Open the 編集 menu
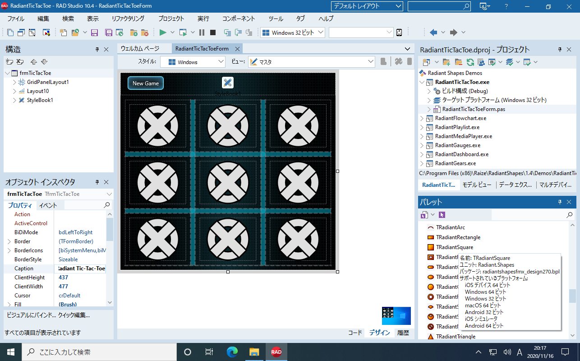Image resolution: width=580 pixels, height=361 pixels. coord(43,19)
